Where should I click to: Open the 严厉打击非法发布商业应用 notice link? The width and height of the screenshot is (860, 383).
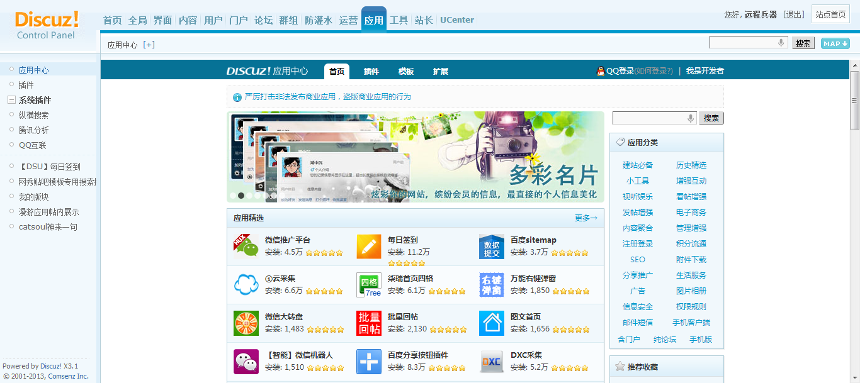328,97
